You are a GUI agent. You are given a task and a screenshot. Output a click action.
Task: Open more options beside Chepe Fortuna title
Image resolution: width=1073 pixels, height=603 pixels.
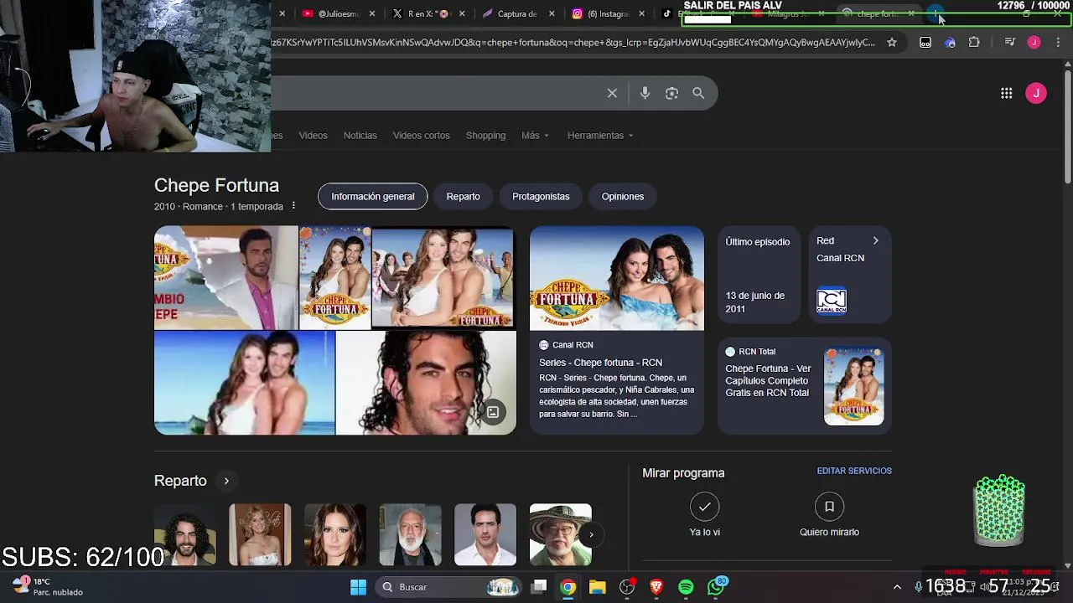click(293, 206)
